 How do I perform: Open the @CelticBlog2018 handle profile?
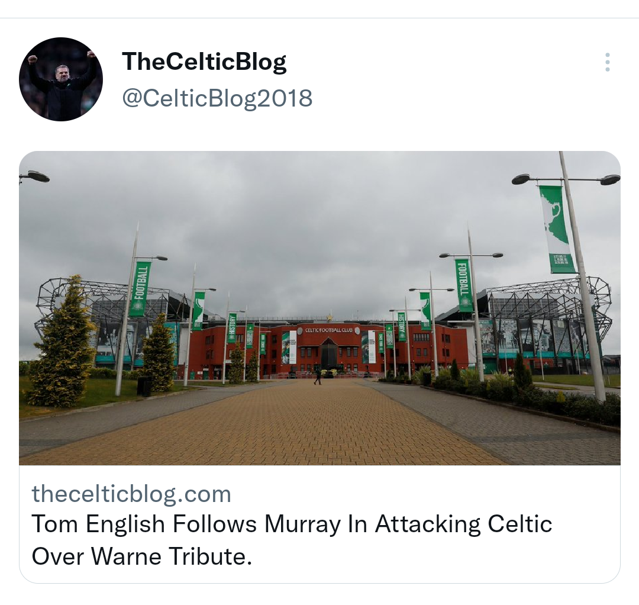pos(217,98)
